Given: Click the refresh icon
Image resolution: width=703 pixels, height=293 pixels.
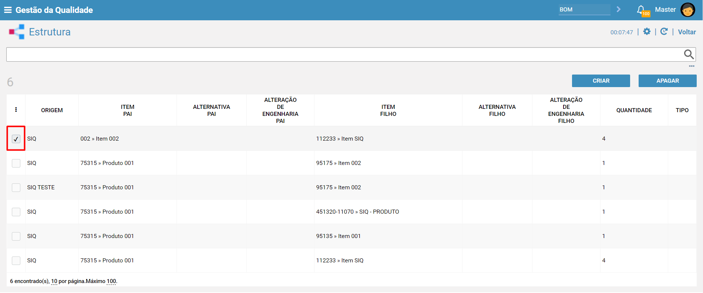Looking at the screenshot, I should point(664,32).
